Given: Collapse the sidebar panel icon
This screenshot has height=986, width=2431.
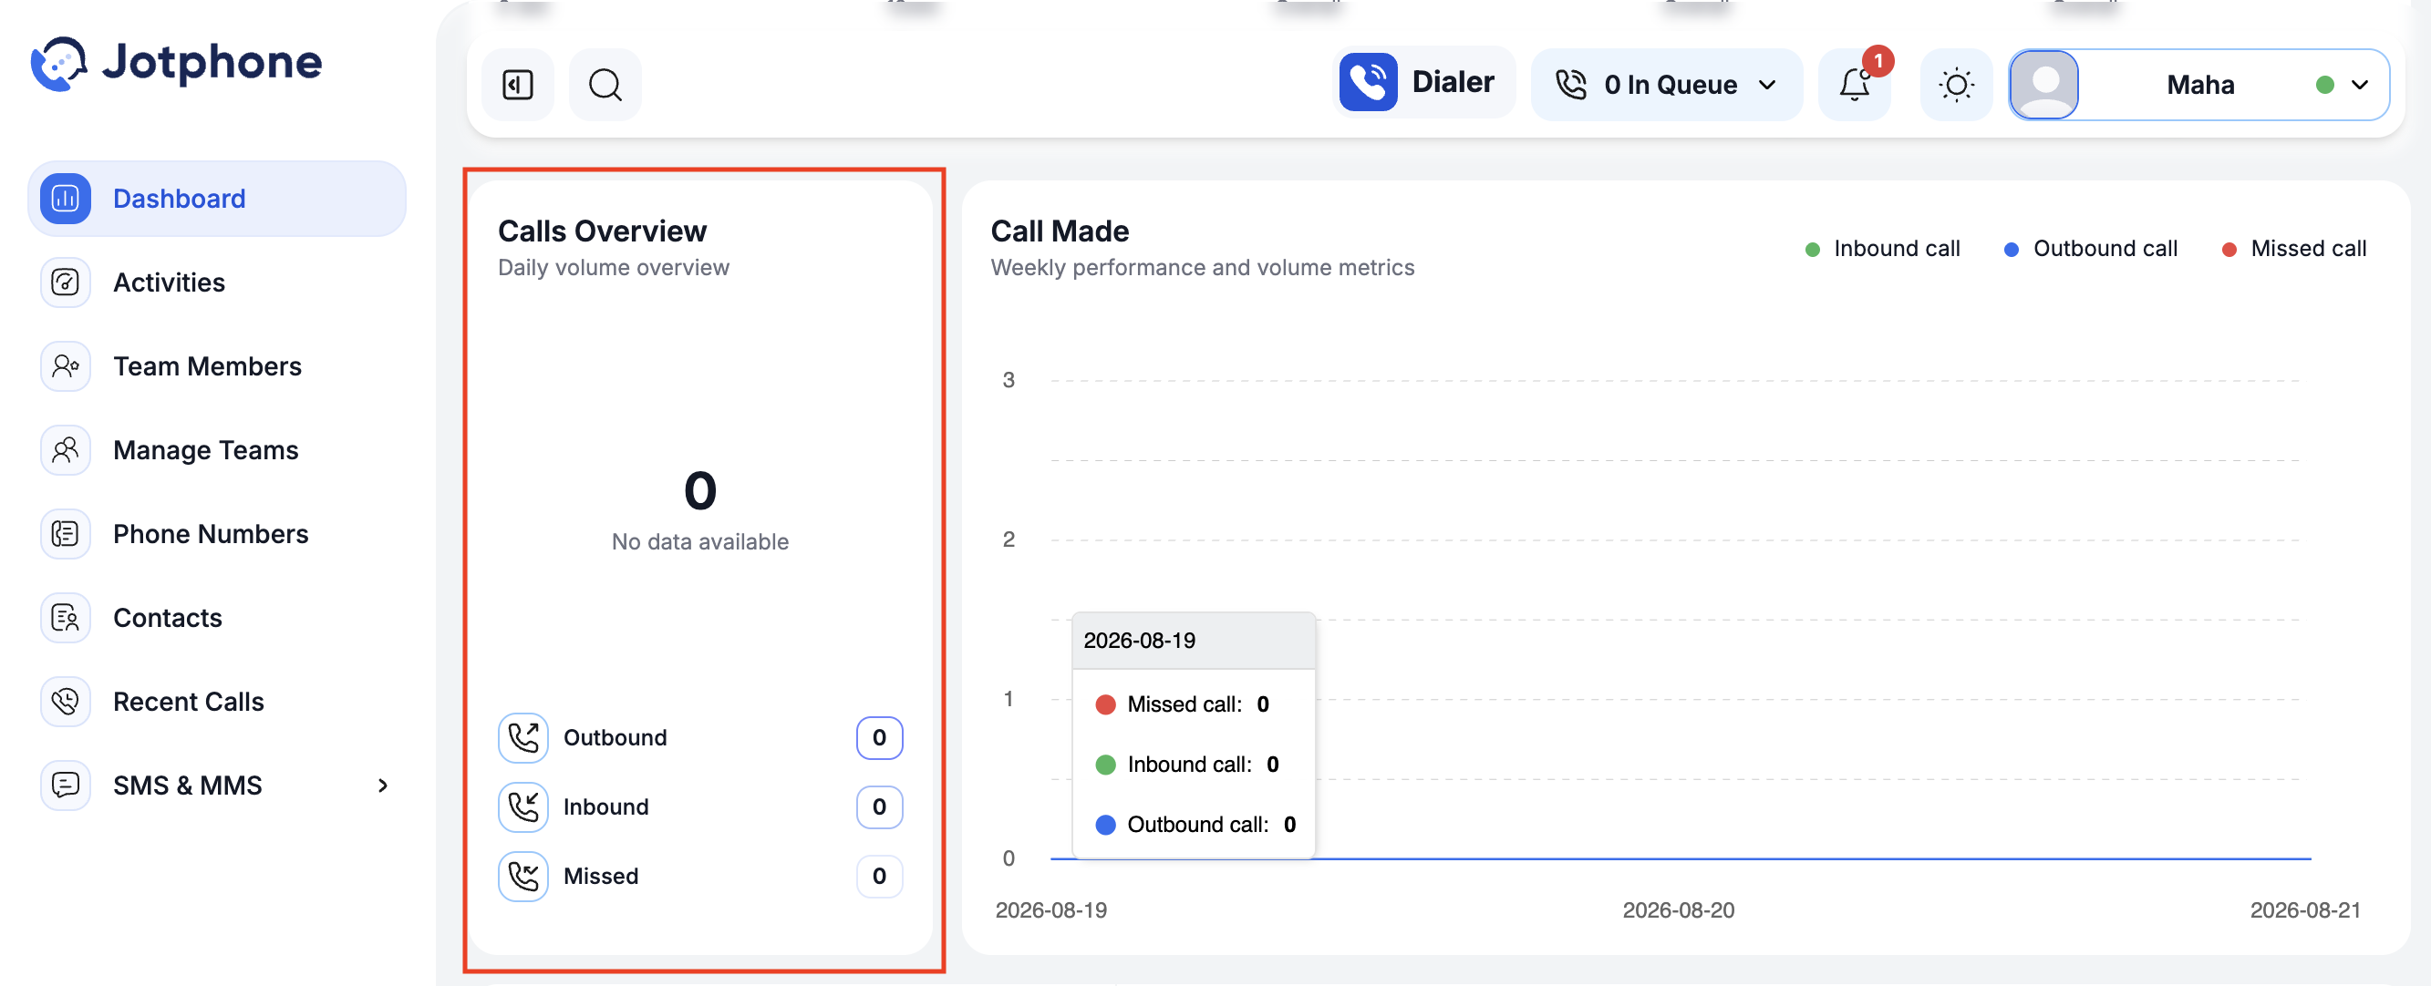Looking at the screenshot, I should (517, 85).
